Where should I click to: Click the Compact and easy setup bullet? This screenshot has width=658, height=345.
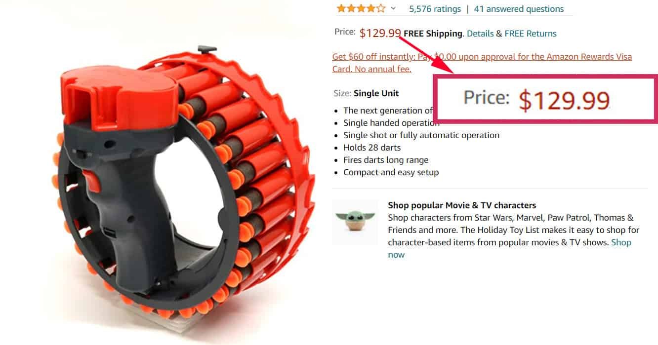tap(391, 172)
